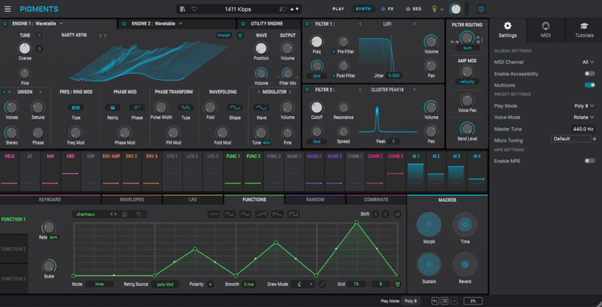
Task: Select the sine function shape preset
Action: 230,214
